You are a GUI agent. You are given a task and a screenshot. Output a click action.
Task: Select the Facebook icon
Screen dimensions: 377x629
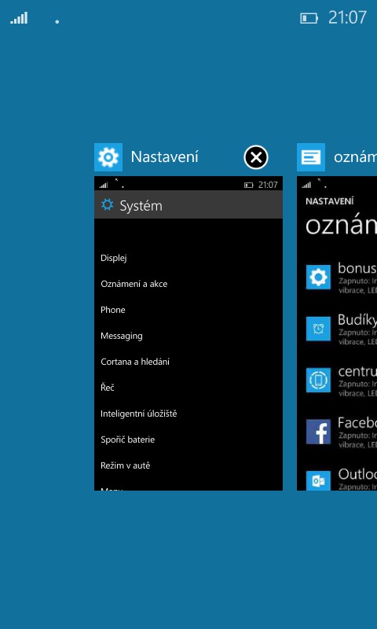point(319,432)
